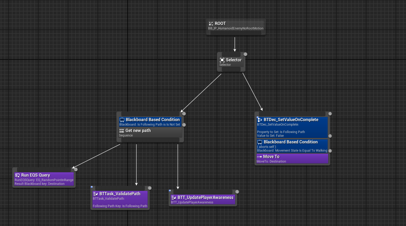
Task: Click execution index badge 5
Action: coord(237,192)
